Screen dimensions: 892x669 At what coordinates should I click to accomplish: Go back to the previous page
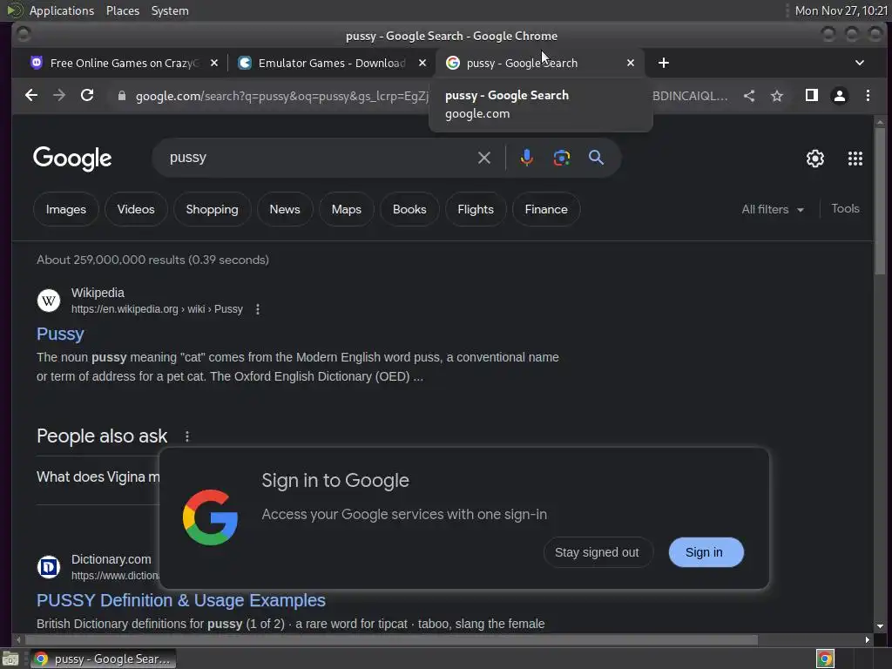click(31, 96)
